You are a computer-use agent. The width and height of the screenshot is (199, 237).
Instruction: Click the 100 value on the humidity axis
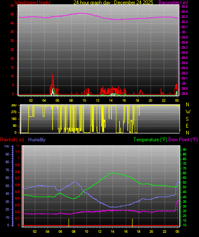(7, 146)
